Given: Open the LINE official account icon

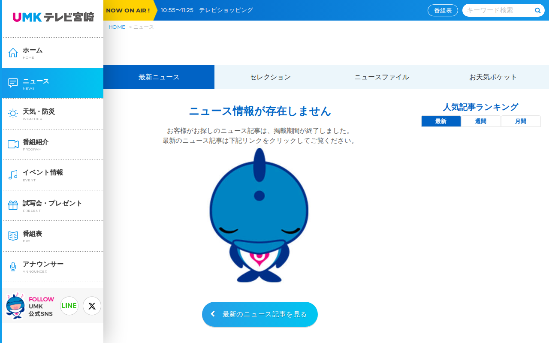Looking at the screenshot, I should (69, 306).
